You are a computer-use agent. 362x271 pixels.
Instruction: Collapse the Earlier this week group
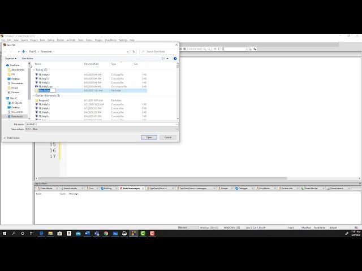tap(34, 95)
